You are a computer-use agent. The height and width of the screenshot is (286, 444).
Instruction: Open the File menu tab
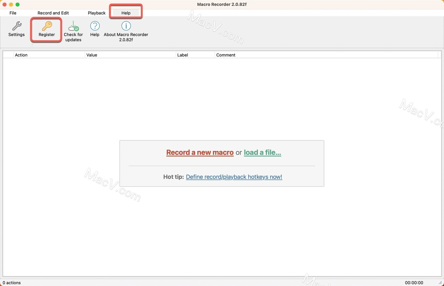(x=13, y=13)
